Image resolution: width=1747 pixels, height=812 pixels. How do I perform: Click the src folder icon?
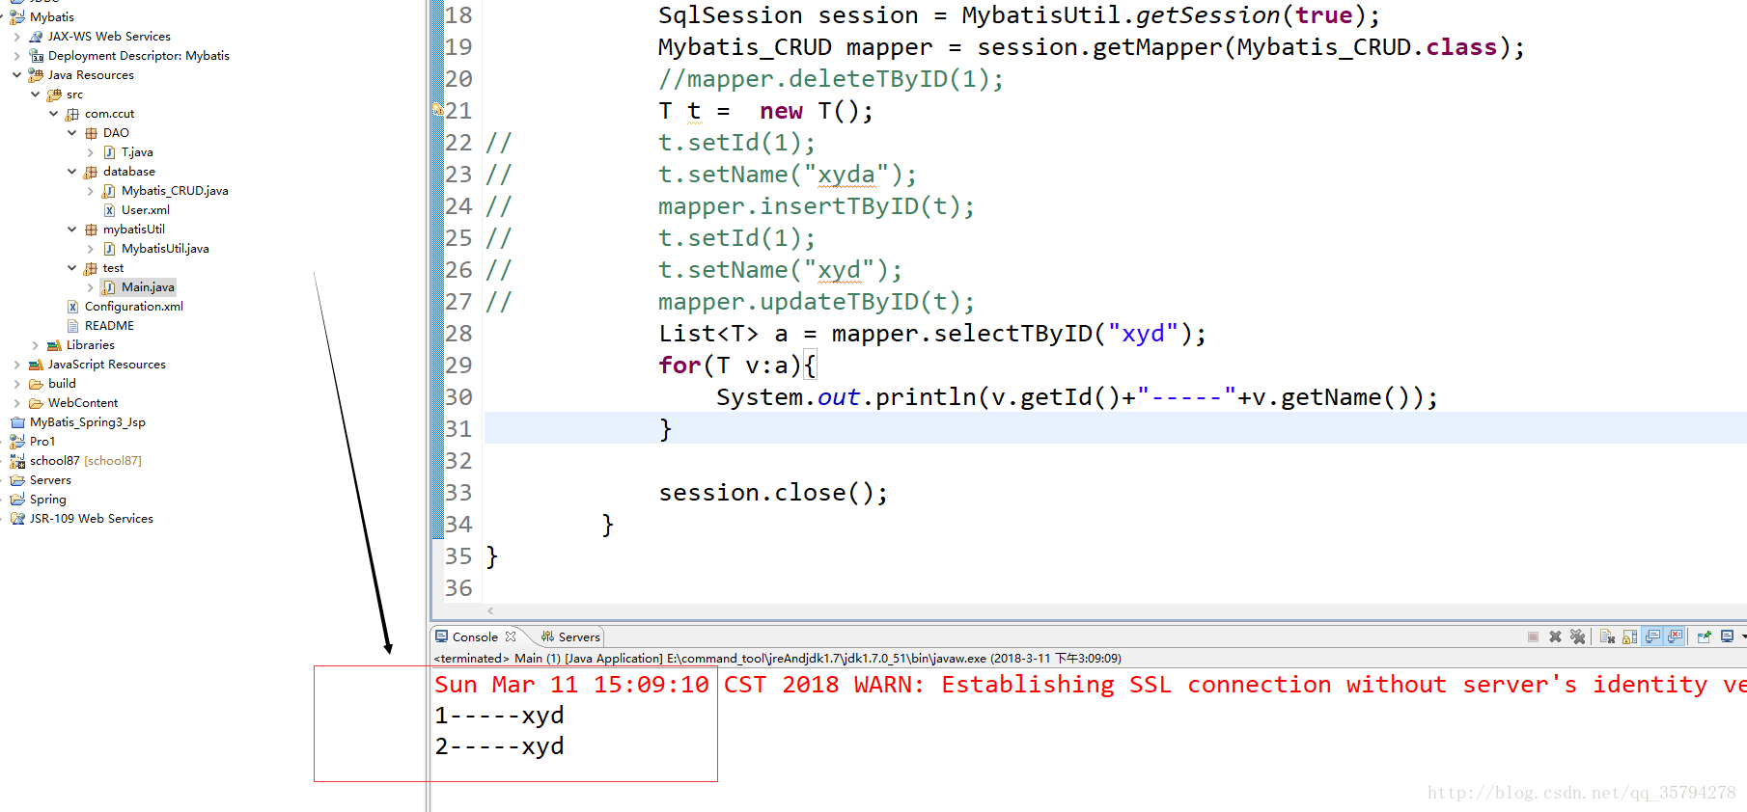coord(54,95)
